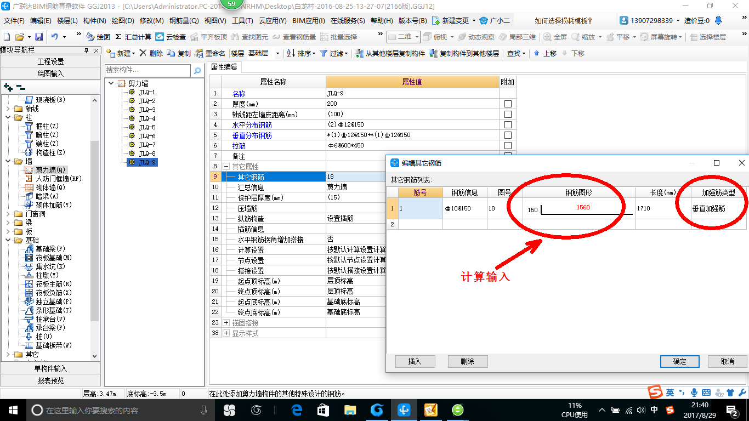Click 插入 button in rebar dialog
The image size is (749, 421).
[415, 361]
